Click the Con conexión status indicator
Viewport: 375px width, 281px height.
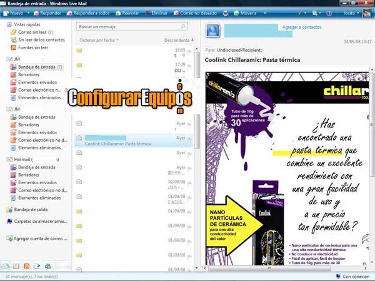353,277
